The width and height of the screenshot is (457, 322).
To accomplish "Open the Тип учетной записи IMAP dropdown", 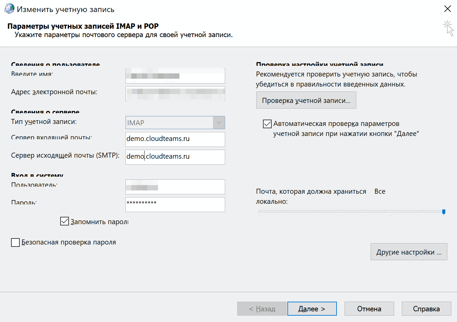I will pos(219,123).
